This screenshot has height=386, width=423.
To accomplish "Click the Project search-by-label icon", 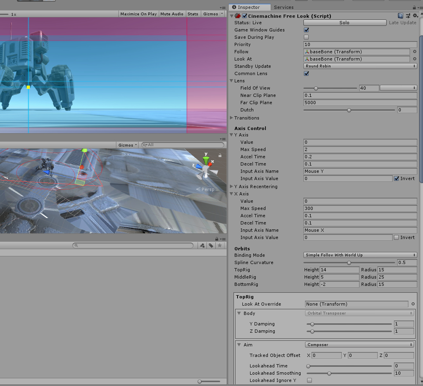I will tap(211, 246).
